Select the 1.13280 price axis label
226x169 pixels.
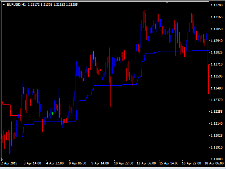click(216, 5)
